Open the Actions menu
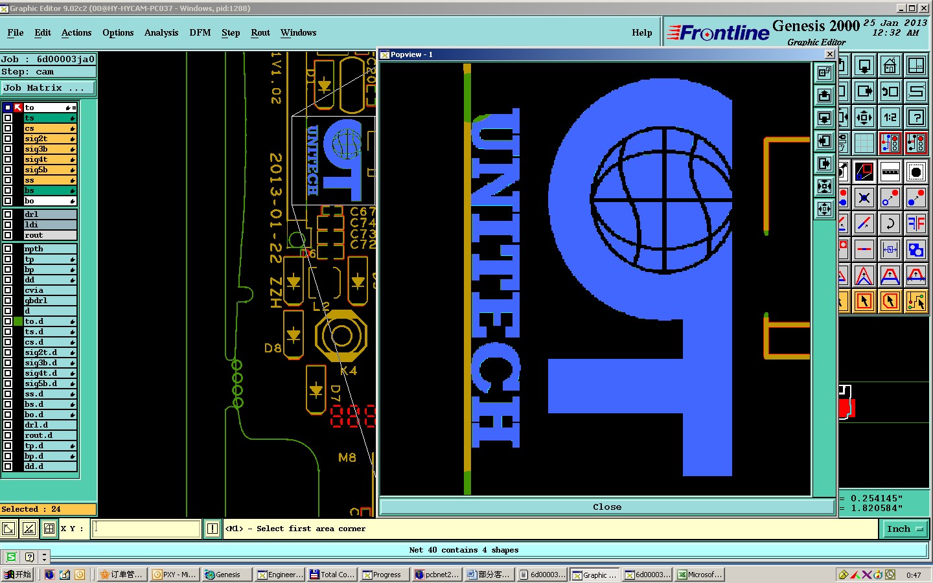The width and height of the screenshot is (933, 583). point(76,32)
